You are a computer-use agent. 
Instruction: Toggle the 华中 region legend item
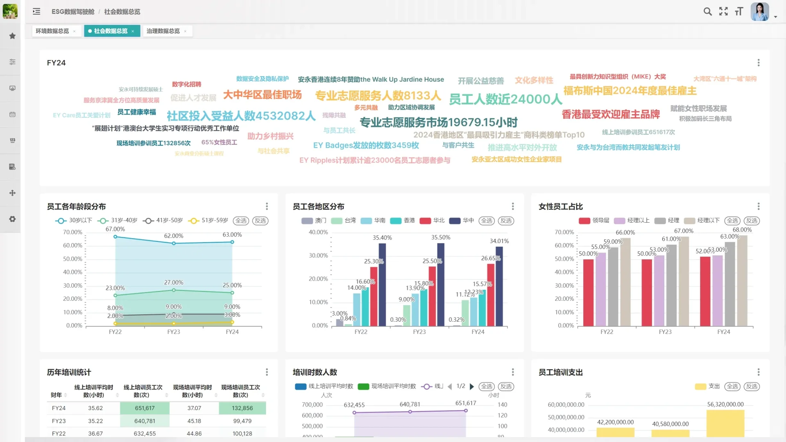462,221
